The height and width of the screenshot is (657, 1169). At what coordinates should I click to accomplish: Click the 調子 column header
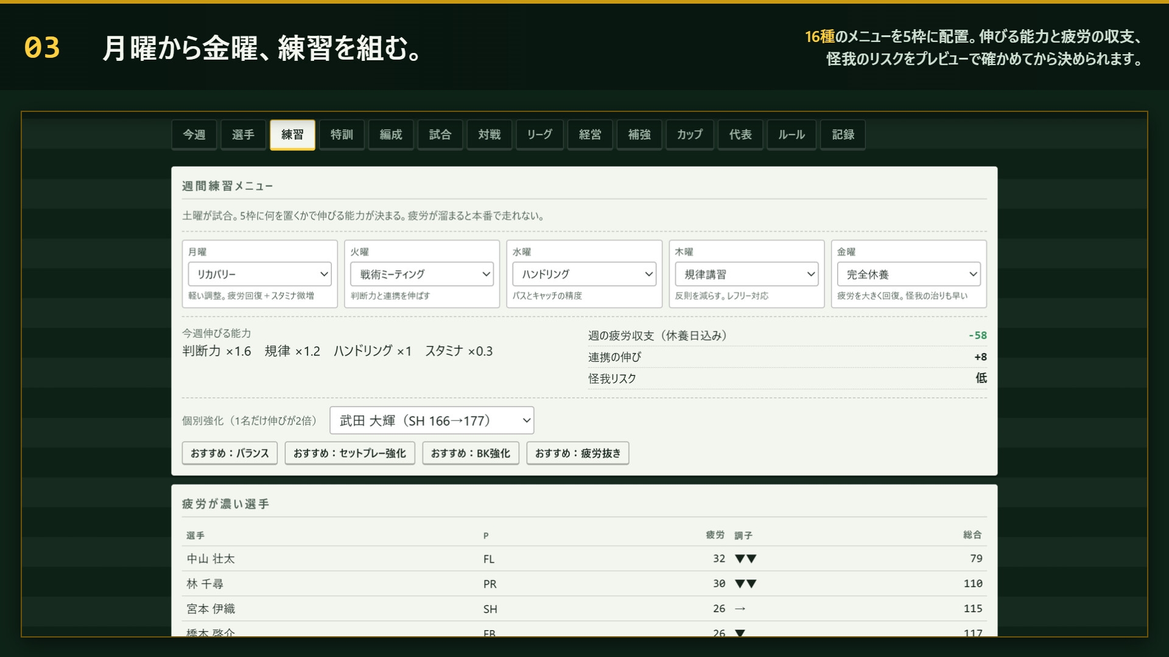(x=743, y=535)
